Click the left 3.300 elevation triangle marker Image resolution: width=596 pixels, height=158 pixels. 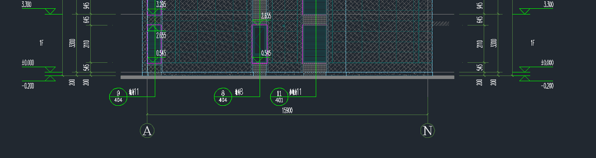click(50, 11)
